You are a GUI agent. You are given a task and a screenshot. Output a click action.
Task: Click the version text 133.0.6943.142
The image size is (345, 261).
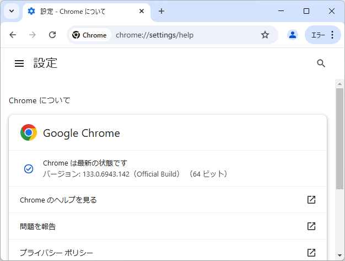pyautogui.click(x=106, y=174)
